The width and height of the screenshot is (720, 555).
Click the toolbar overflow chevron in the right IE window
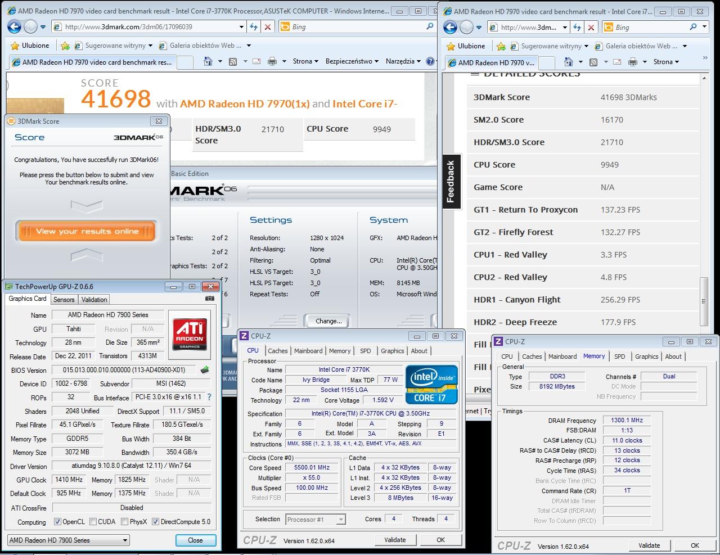[x=705, y=58]
